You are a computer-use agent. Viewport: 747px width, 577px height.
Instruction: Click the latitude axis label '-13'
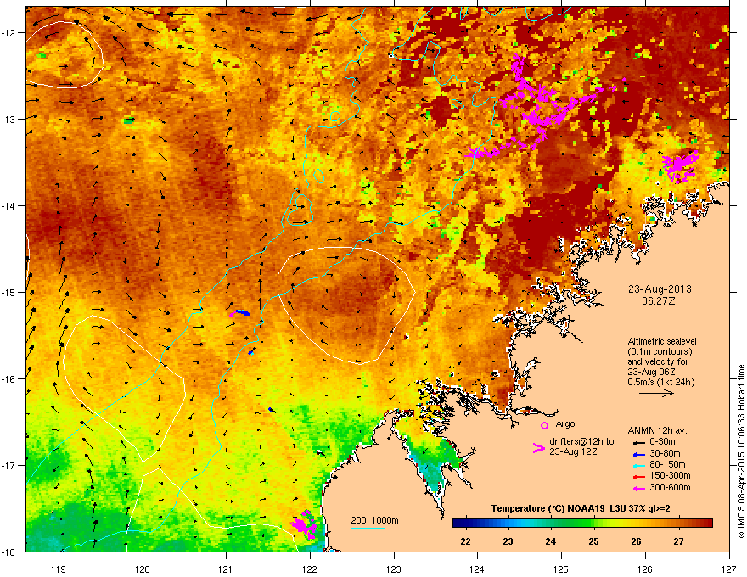[x=8, y=119]
